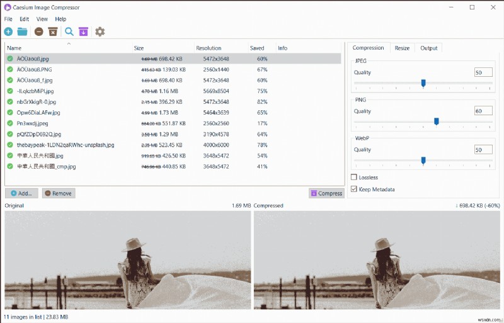Click green check icon beside Opw6DiaLAFw.jpg
The image size is (504, 323).
10,113
